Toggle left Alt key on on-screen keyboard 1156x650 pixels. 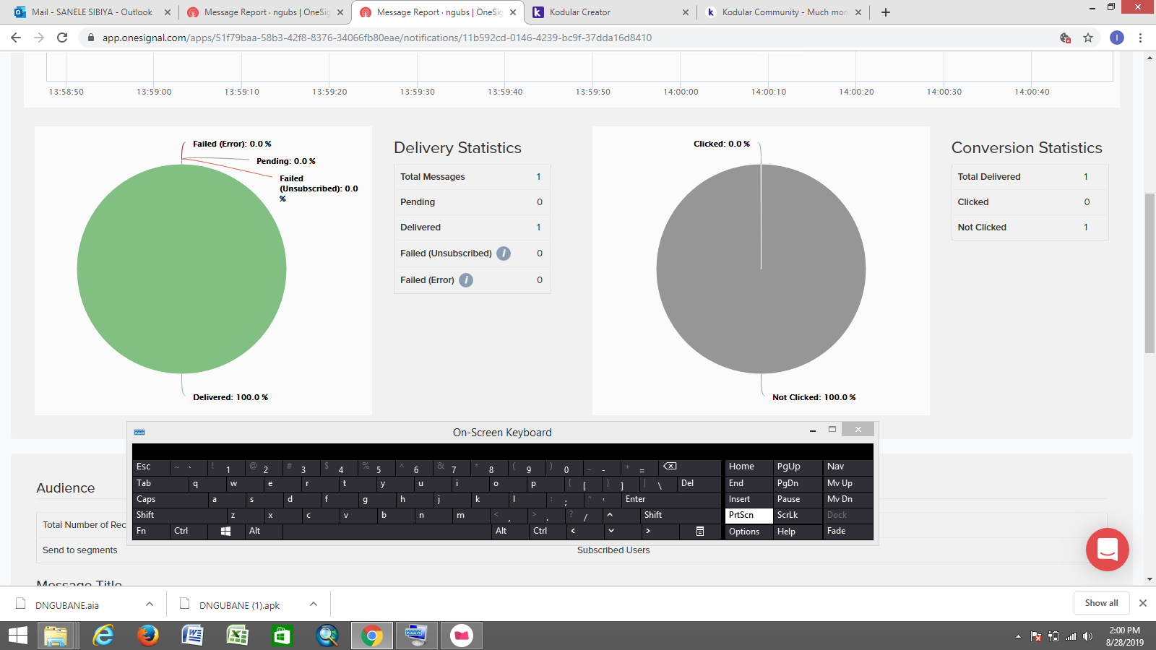pos(264,531)
